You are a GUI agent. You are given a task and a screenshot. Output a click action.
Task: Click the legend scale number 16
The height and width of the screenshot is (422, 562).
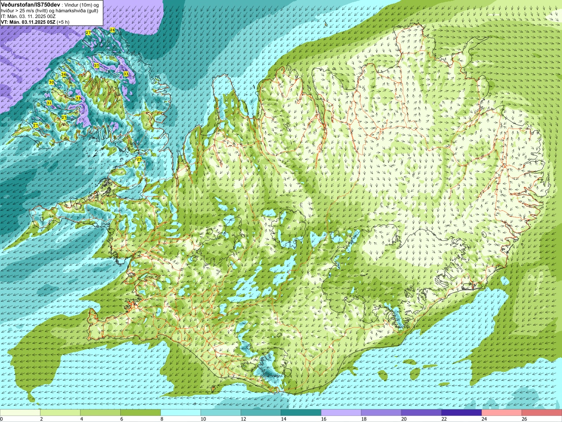coord(324,419)
